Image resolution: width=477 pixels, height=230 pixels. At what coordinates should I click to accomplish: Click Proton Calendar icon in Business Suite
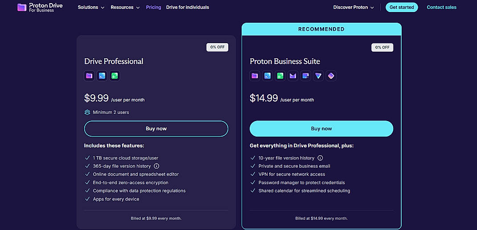(x=305, y=76)
